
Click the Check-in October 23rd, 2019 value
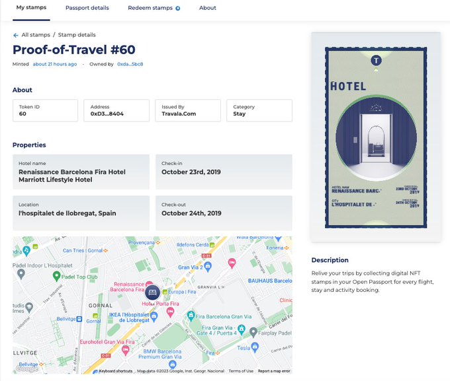point(191,172)
